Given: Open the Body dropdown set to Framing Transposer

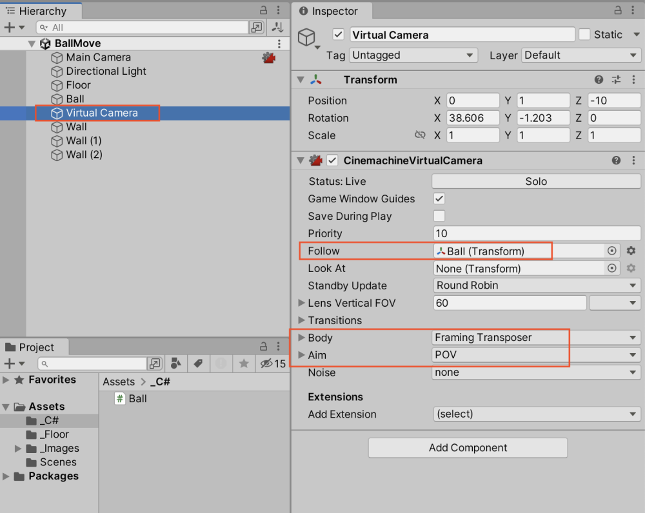Looking at the screenshot, I should [x=536, y=338].
